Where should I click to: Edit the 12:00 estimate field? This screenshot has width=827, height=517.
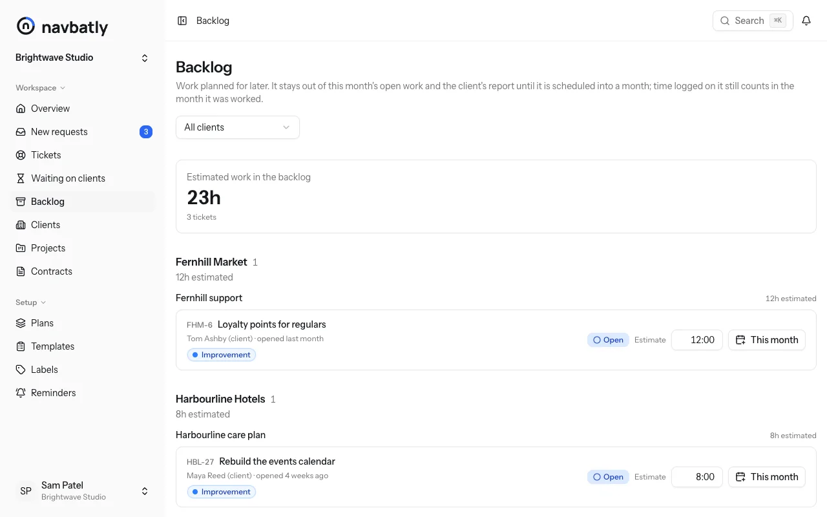coord(697,340)
